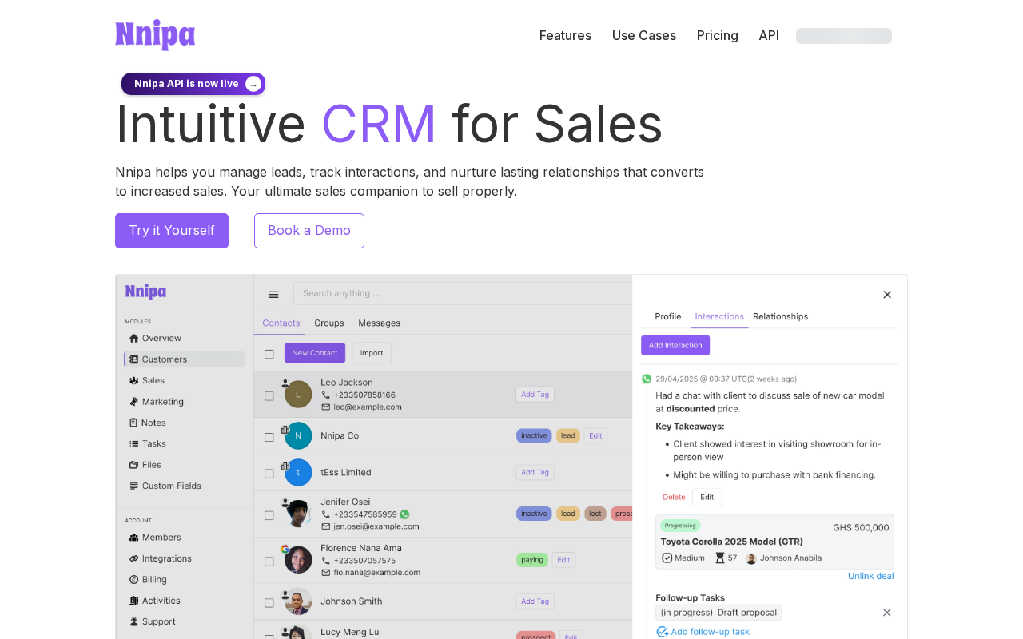Click the Google badge on Florence's avatar
This screenshot has width=1023, height=639.
click(285, 549)
